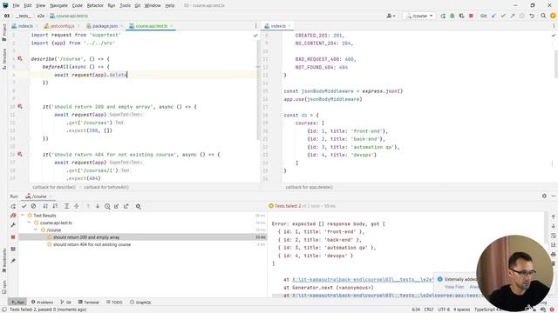Open test history clock icon
This screenshot has width=558, height=313.
(x=107, y=206)
